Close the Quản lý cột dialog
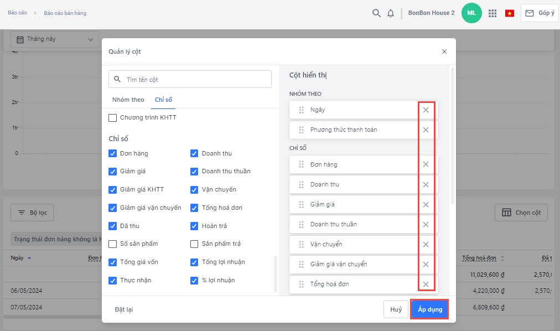The height and width of the screenshot is (331, 560). click(444, 51)
